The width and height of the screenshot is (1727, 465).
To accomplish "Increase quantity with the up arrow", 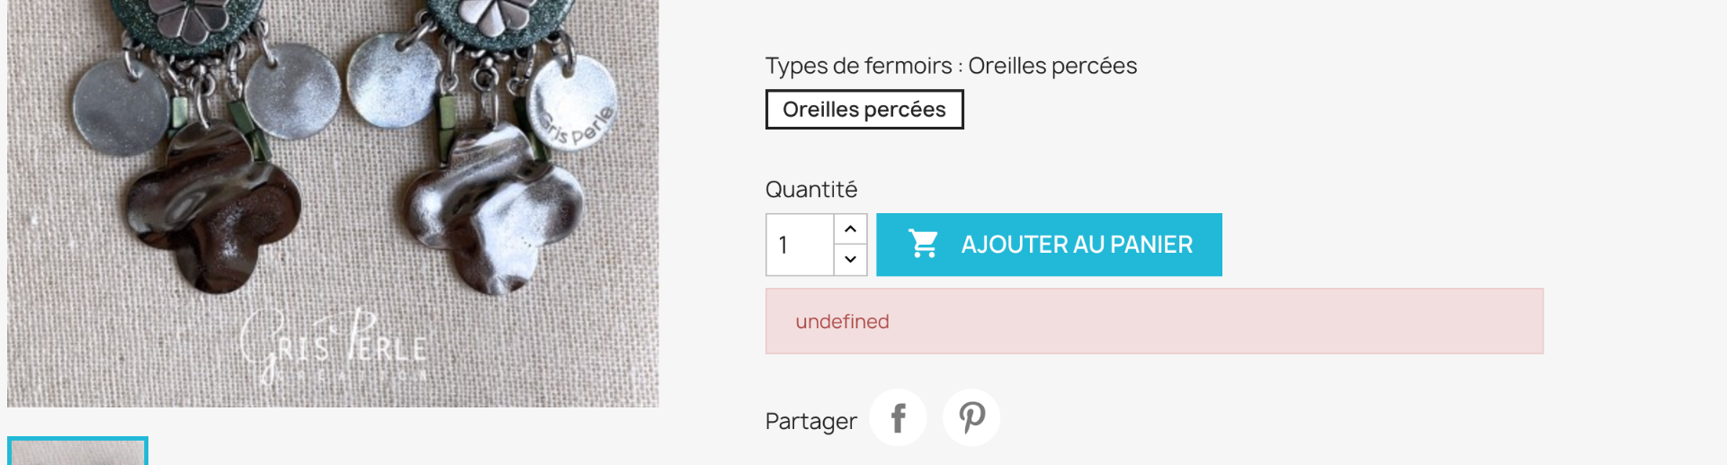I will tap(850, 228).
